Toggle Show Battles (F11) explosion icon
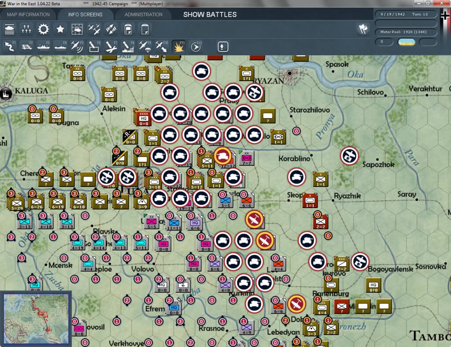The height and width of the screenshot is (347, 451). click(x=179, y=46)
